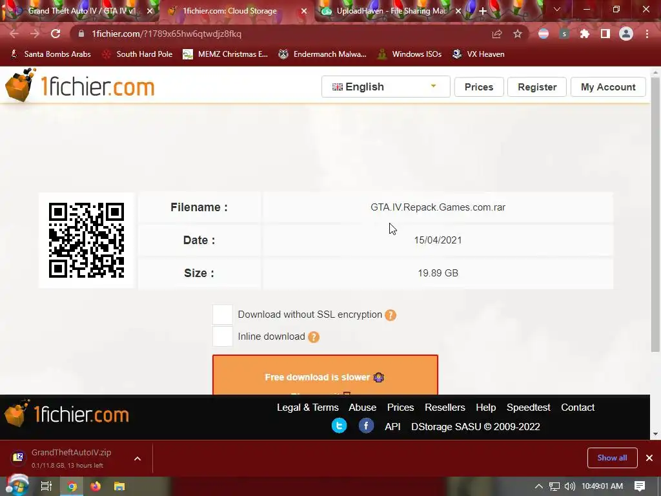Open the Endermanch Malware bookmark
The width and height of the screenshot is (661, 496).
point(323,54)
